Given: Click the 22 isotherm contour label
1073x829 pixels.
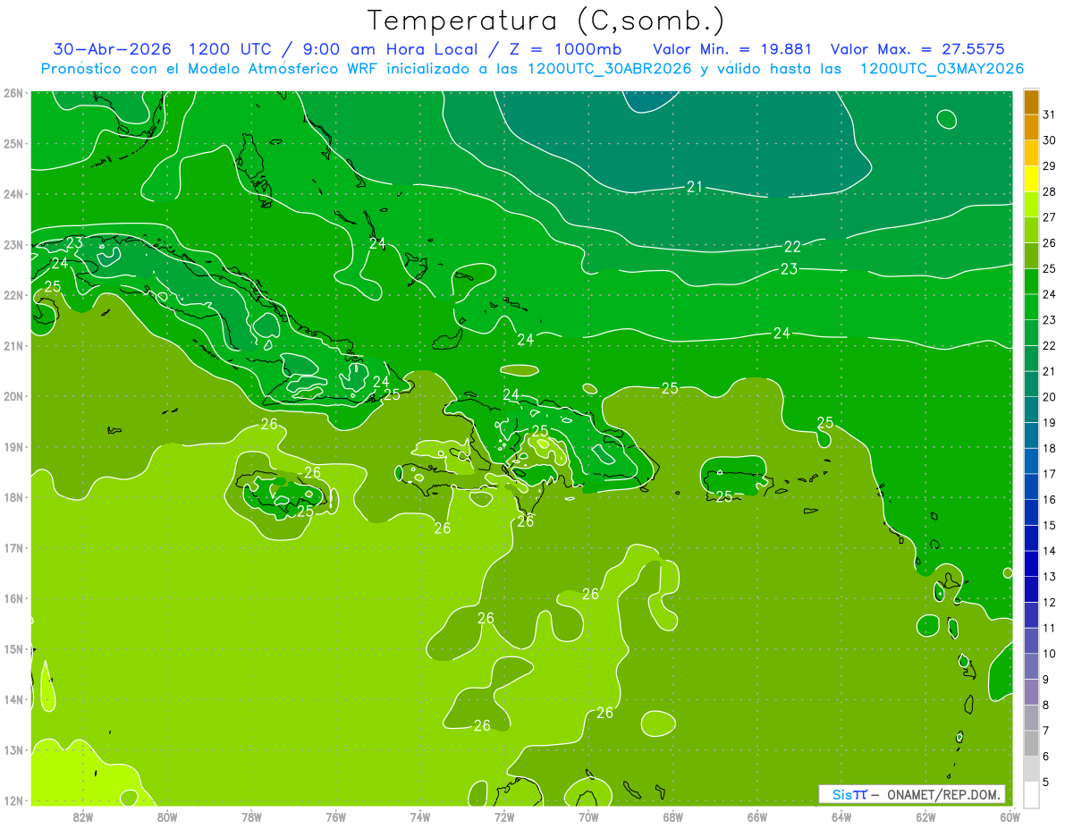Looking at the screenshot, I should (x=792, y=247).
